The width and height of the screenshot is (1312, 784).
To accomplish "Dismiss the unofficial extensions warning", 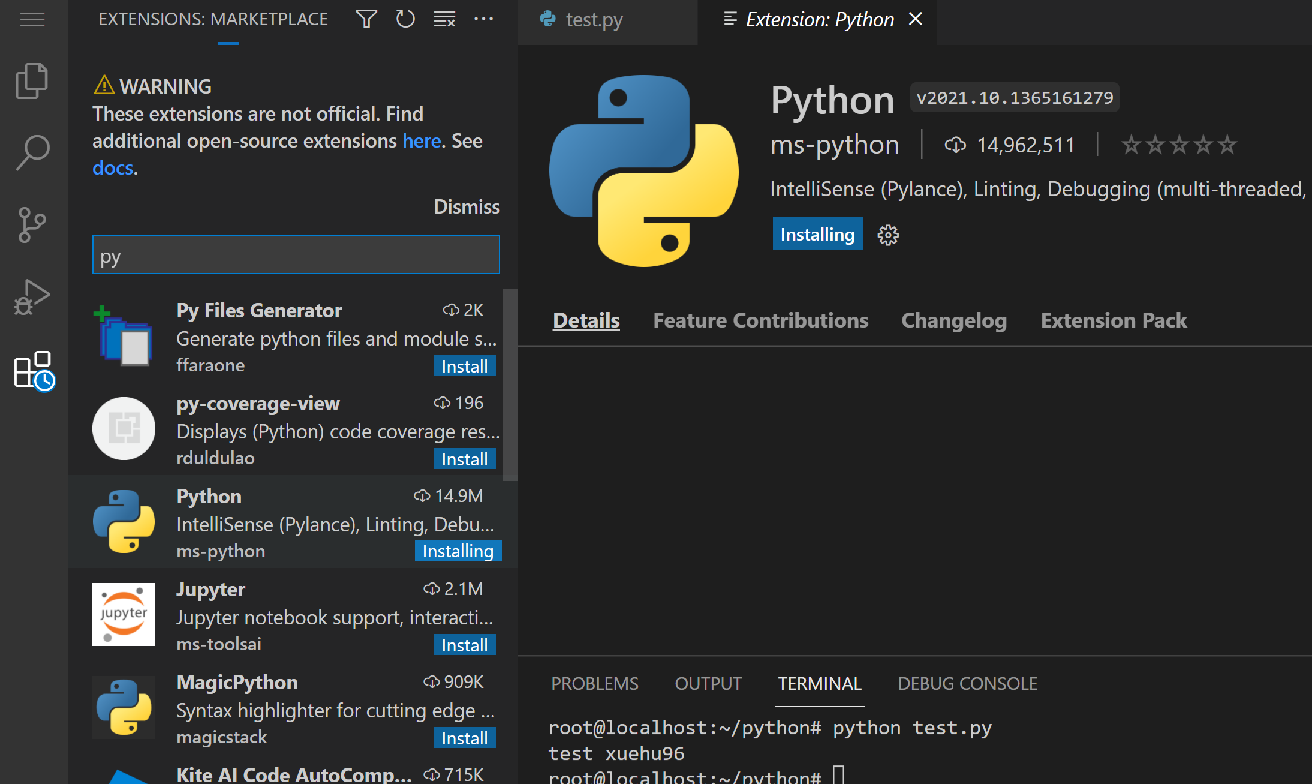I will [467, 206].
